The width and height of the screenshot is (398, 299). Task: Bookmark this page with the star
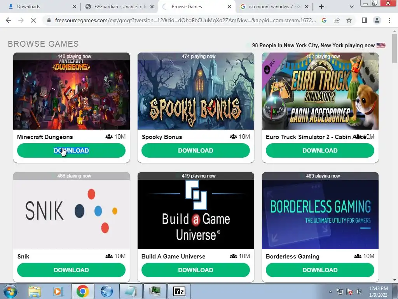349,20
